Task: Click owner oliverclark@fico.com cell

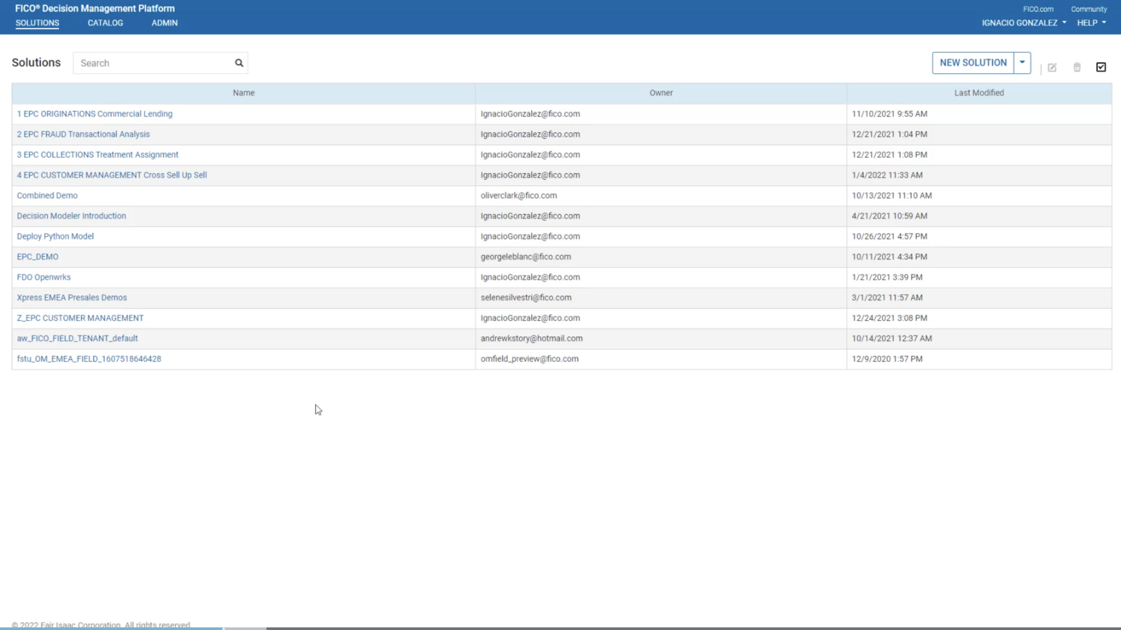Action: (x=661, y=196)
